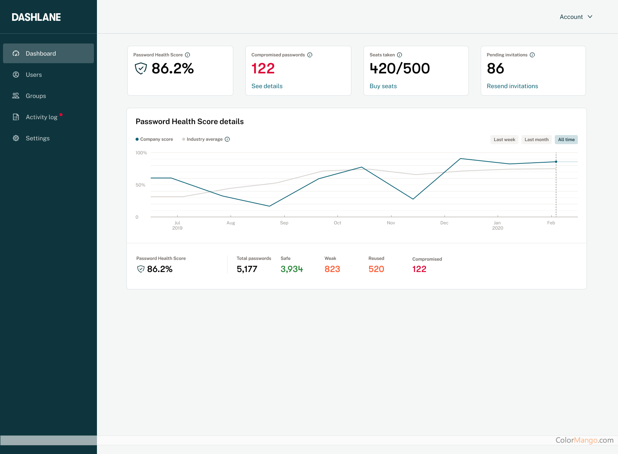
Task: Click the Settings gear icon in sidebar
Action: coord(16,138)
